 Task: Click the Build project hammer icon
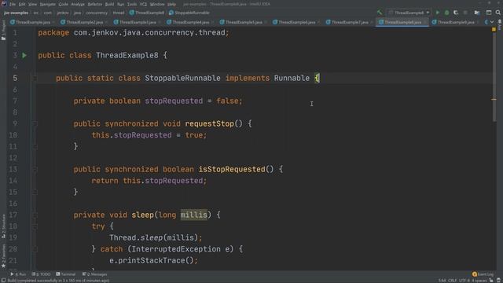pyautogui.click(x=380, y=13)
